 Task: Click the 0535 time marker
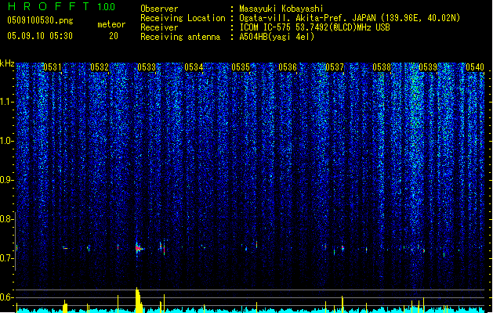[241, 67]
